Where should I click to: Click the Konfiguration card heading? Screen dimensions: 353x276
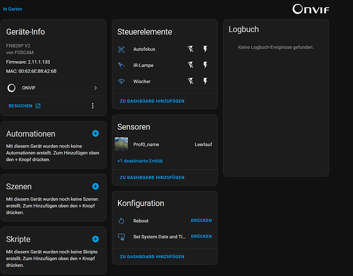coord(141,203)
